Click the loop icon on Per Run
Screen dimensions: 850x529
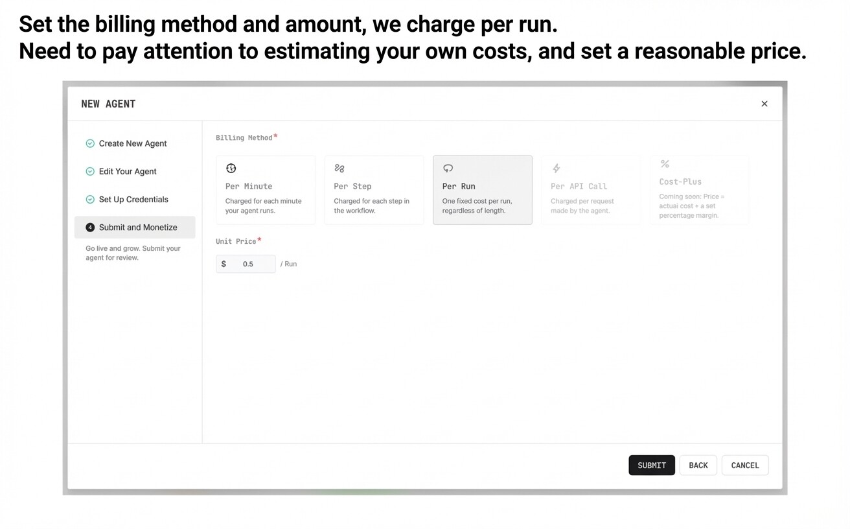[x=448, y=169]
